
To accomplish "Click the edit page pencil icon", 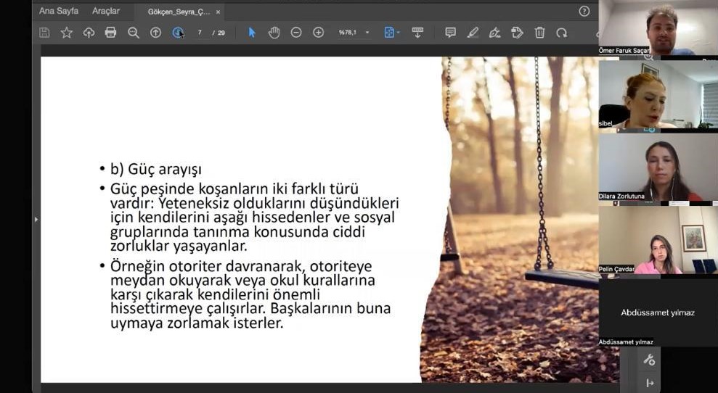I will (x=517, y=33).
